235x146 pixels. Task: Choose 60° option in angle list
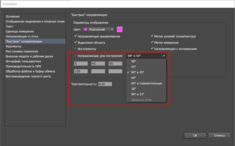(x=146, y=78)
